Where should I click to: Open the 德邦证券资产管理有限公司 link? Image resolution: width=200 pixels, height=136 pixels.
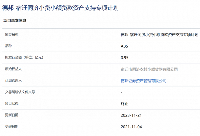(x=143, y=81)
